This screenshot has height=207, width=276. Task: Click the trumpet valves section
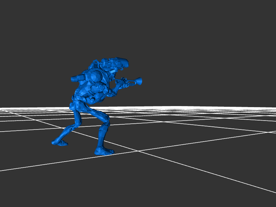128,81
